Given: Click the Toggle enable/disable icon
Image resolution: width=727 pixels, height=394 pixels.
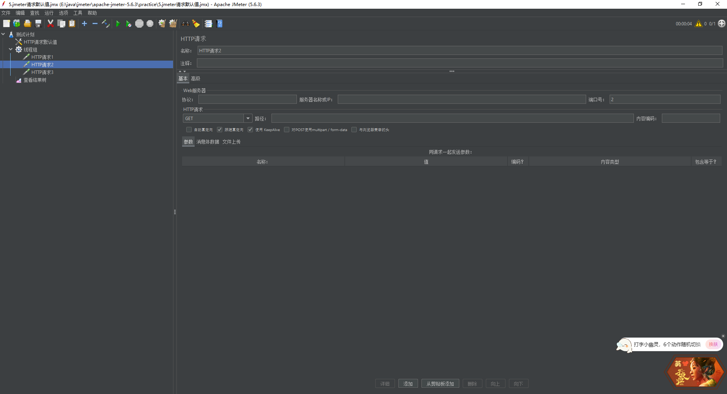Looking at the screenshot, I should click(106, 23).
